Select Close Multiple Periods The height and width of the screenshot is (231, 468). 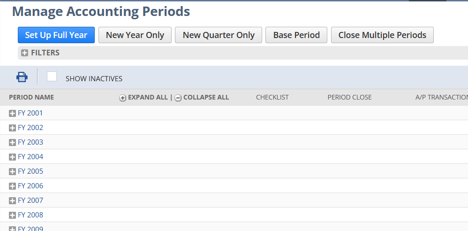(382, 35)
